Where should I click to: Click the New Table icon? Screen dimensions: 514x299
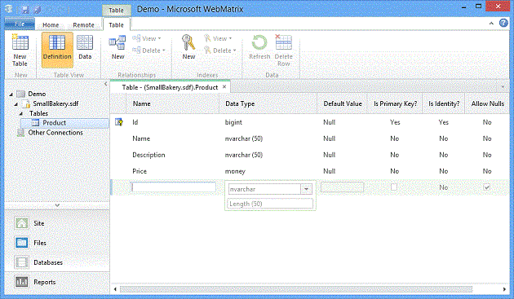[x=20, y=42]
